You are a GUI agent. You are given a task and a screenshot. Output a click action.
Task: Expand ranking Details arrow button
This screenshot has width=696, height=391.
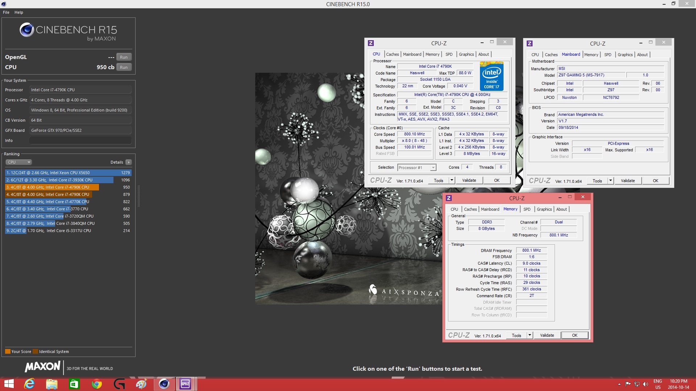point(129,162)
